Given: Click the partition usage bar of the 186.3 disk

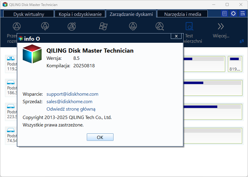Looking at the screenshot, I should click(x=212, y=83).
